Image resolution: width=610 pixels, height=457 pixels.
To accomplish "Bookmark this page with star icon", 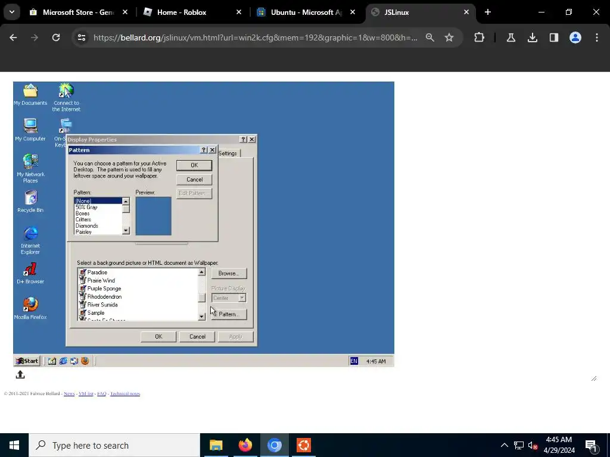I will tap(449, 37).
